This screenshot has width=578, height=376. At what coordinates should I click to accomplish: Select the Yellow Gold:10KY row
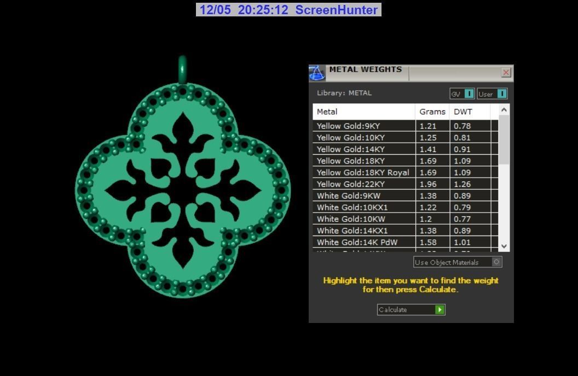(x=406, y=138)
